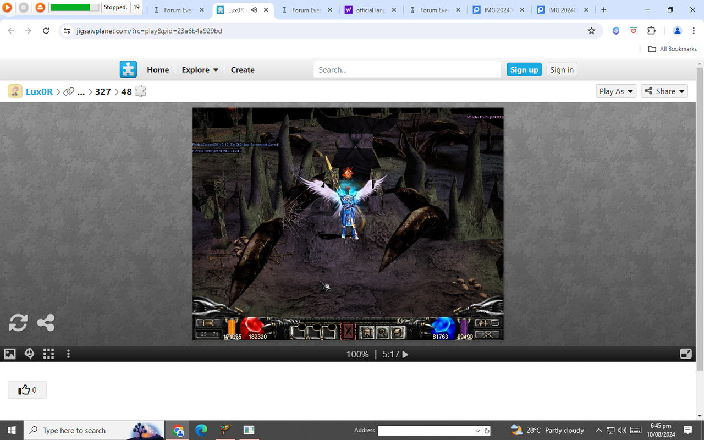Arrange pieces with the grid icon
Image resolution: width=704 pixels, height=440 pixels.
[48, 354]
